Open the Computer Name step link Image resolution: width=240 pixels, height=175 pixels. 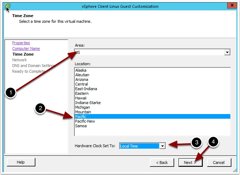coord(26,48)
